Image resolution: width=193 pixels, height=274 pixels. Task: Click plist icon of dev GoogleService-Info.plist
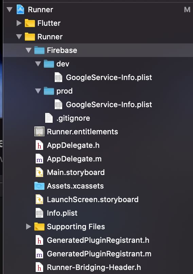point(58,77)
